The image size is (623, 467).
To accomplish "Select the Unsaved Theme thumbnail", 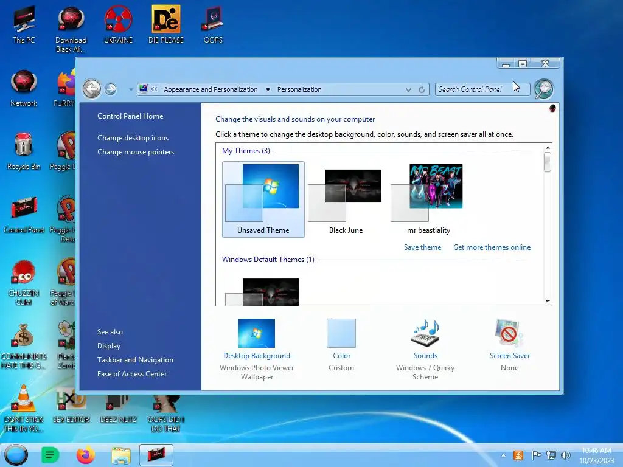I will pos(263,199).
